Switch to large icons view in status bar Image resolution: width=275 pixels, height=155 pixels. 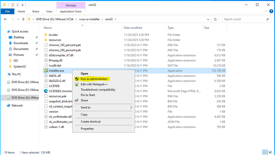[270, 152]
